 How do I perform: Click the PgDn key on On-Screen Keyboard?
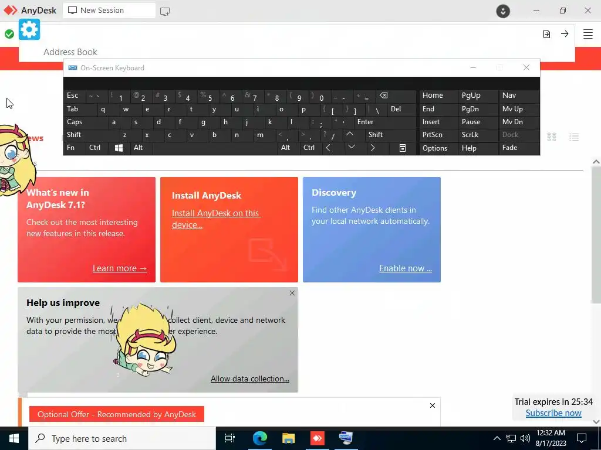(478, 109)
